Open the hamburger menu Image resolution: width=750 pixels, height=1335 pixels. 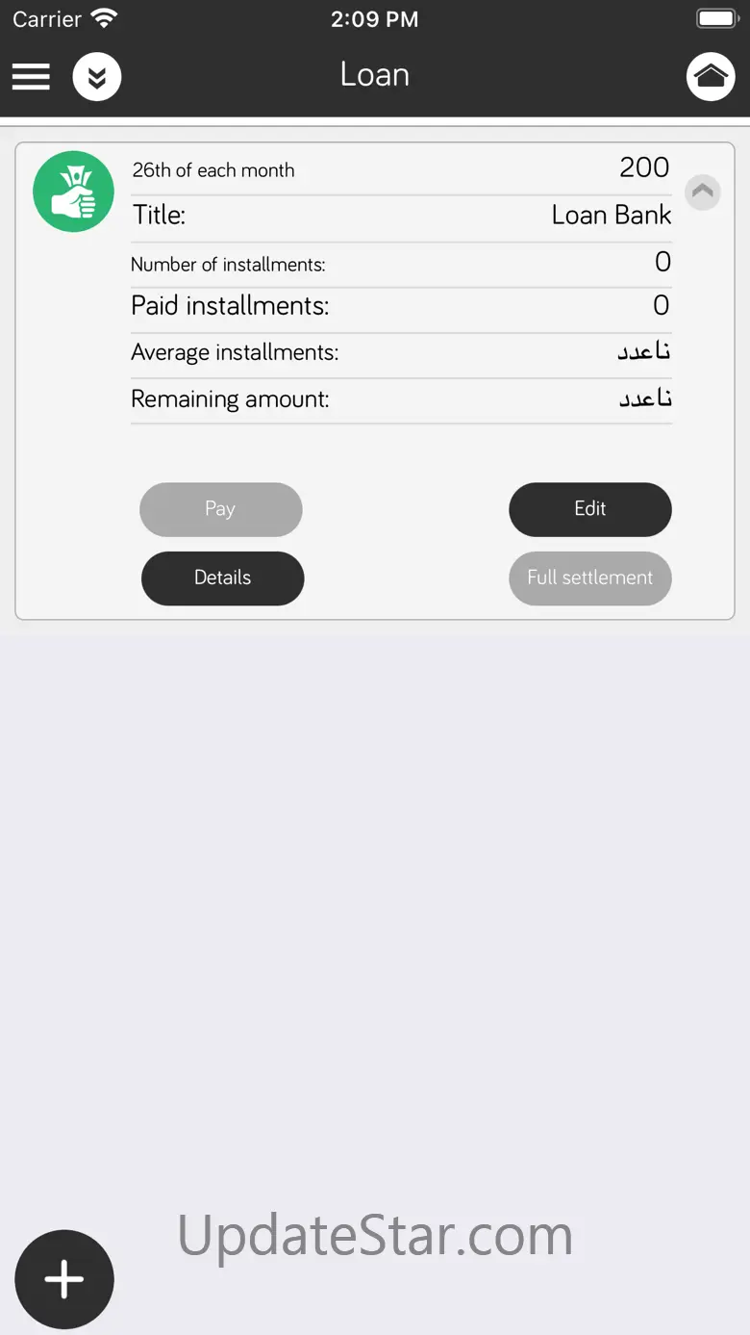31,76
